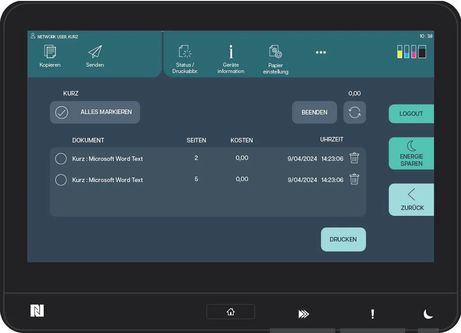The height and width of the screenshot is (333, 461).
Task: Select the 5-page Kurz document radio
Action: tap(61, 180)
